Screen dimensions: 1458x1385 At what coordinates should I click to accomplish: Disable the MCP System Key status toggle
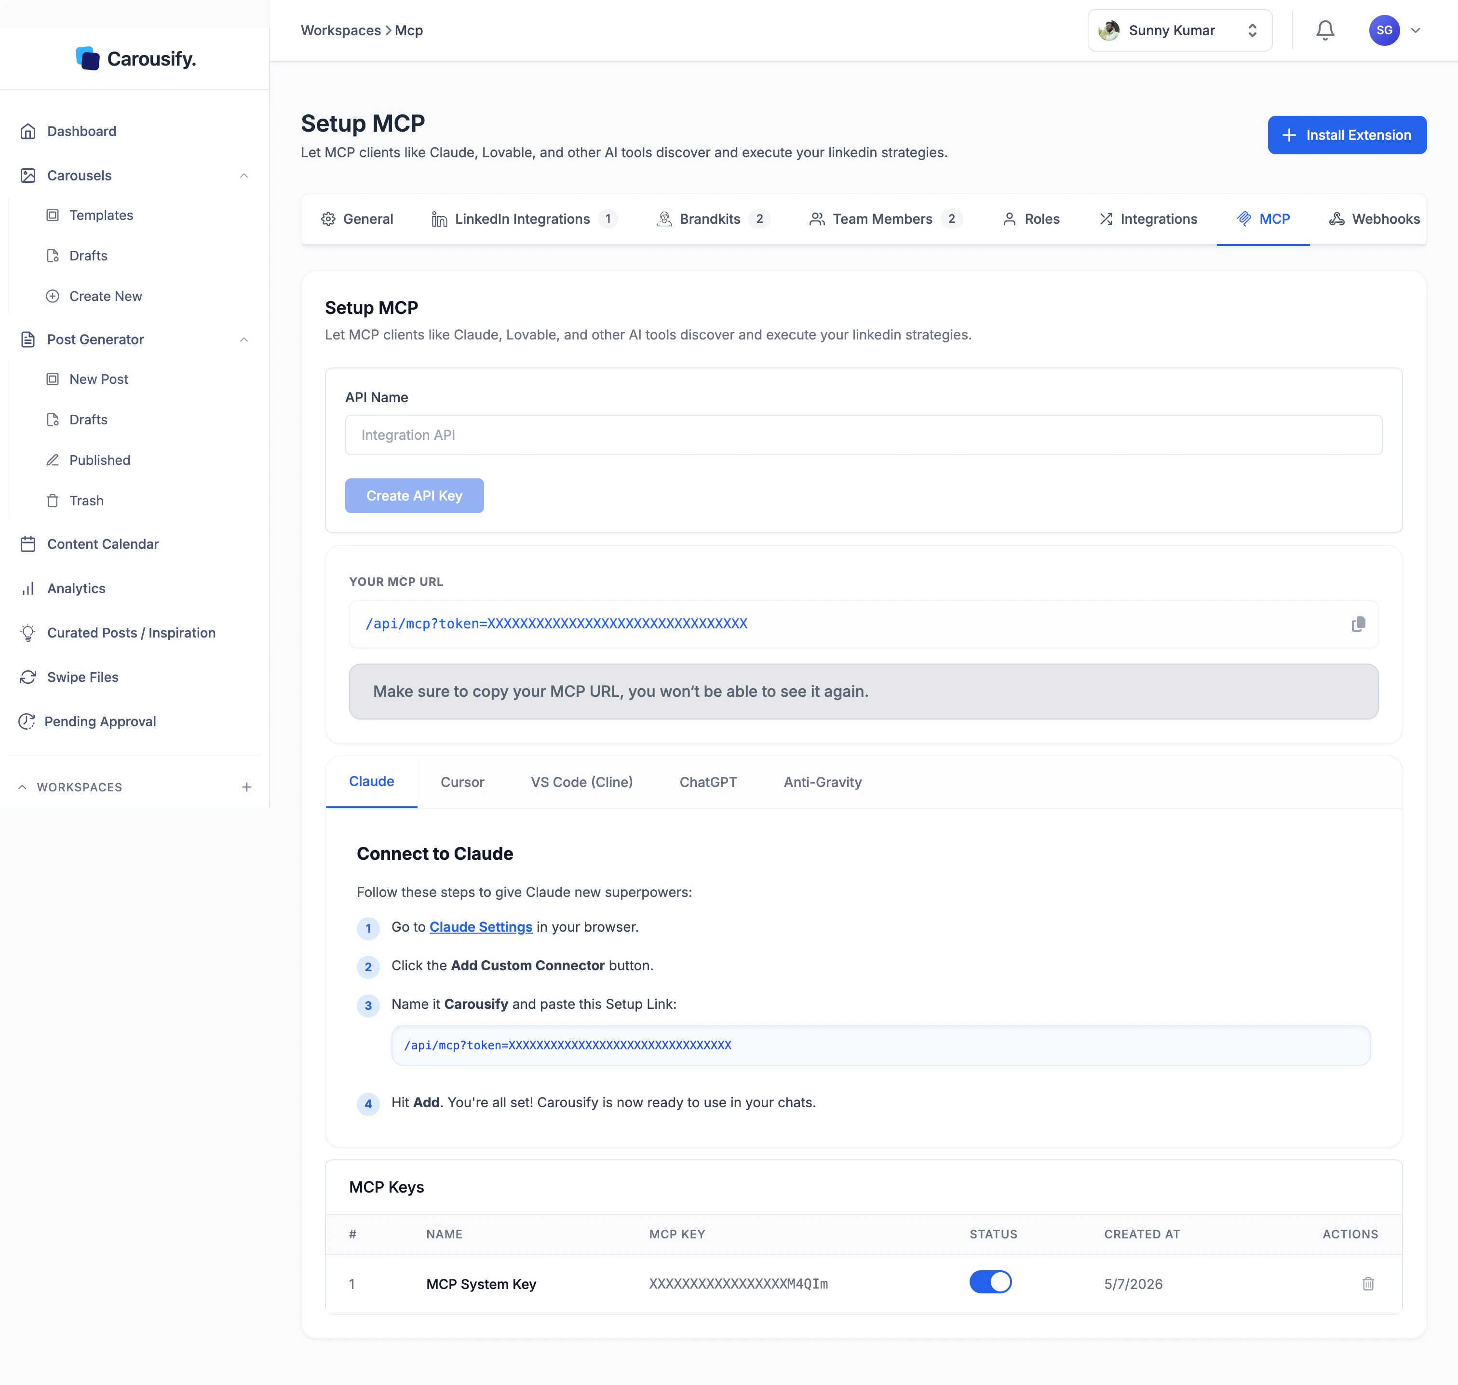[990, 1282]
